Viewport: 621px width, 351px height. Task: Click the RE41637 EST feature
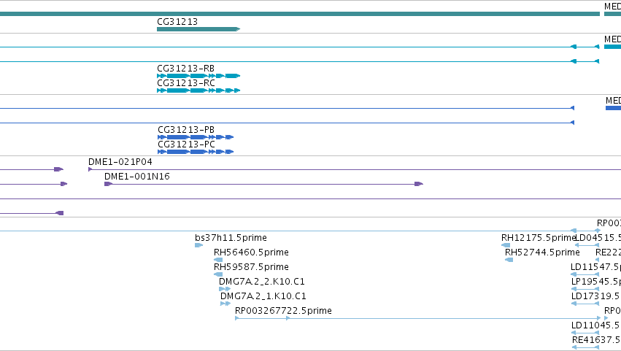[586, 347]
